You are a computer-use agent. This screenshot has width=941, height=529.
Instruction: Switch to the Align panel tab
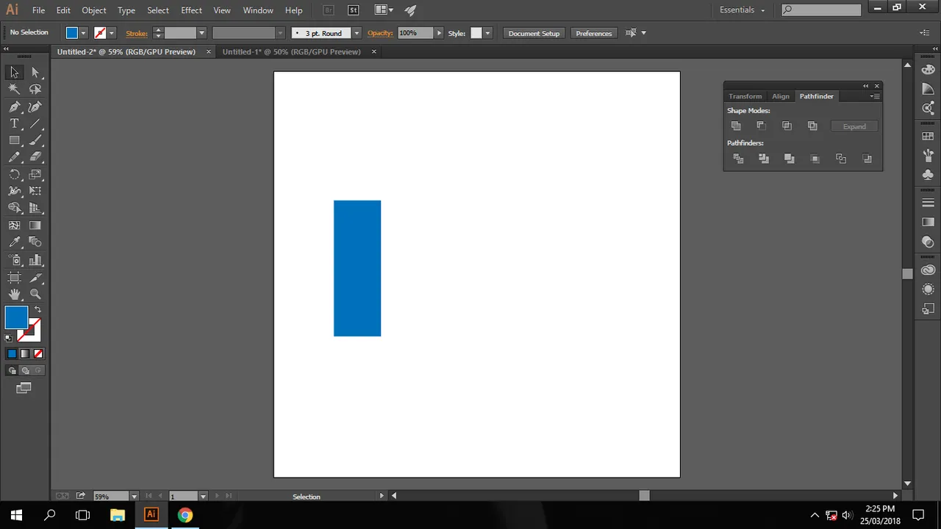pyautogui.click(x=781, y=96)
